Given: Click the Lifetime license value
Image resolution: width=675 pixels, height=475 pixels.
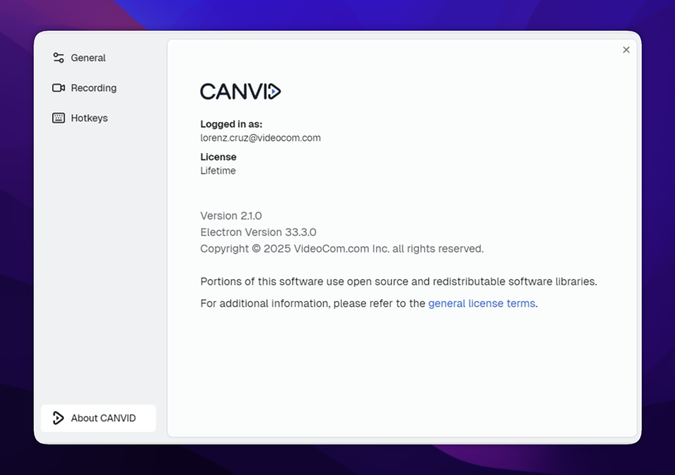Looking at the screenshot, I should (218, 171).
